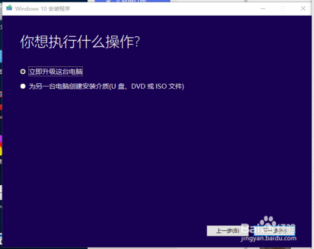Minimize the Windows 10 setup window
The width and height of the screenshot is (314, 249).
click(x=263, y=9)
